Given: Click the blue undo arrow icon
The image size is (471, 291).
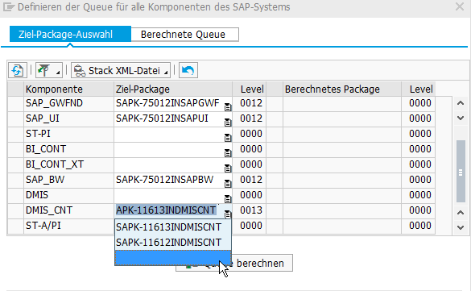Looking at the screenshot, I should [188, 70].
